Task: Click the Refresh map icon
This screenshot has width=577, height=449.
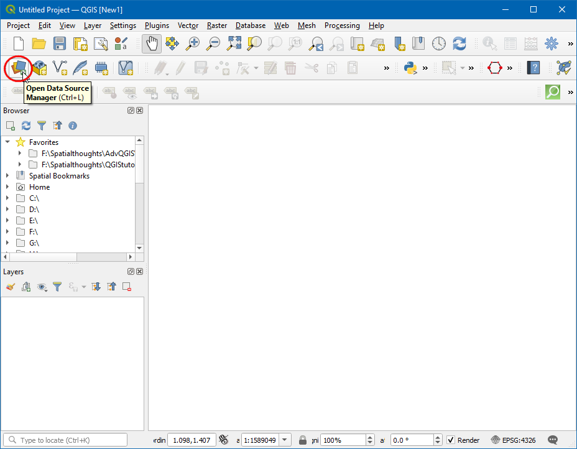Action: 459,44
